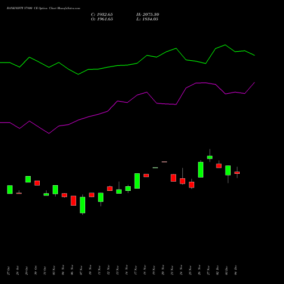Select the high value H: 2075.30
The height and width of the screenshot is (284, 284).
coord(148,15)
